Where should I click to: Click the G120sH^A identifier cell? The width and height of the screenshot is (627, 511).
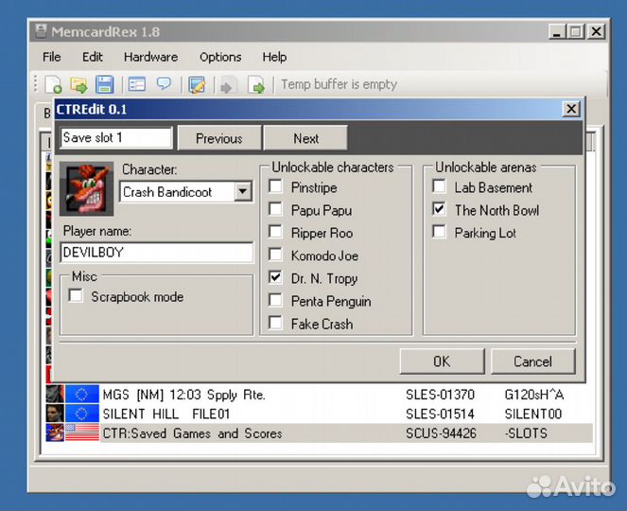(x=533, y=395)
